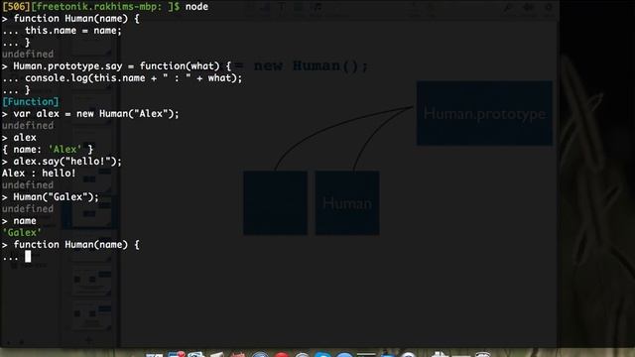Viewport: 635px width, 357px height.
Task: Click the "undefined" output below Human("Galex")
Action: [28, 209]
